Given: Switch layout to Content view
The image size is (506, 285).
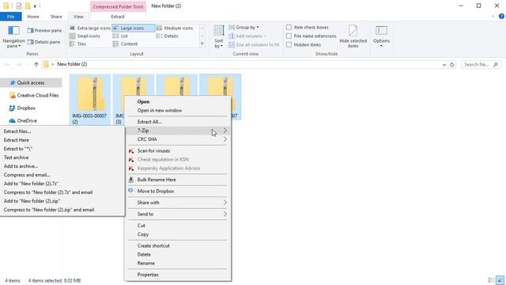Looking at the screenshot, I should tap(125, 44).
